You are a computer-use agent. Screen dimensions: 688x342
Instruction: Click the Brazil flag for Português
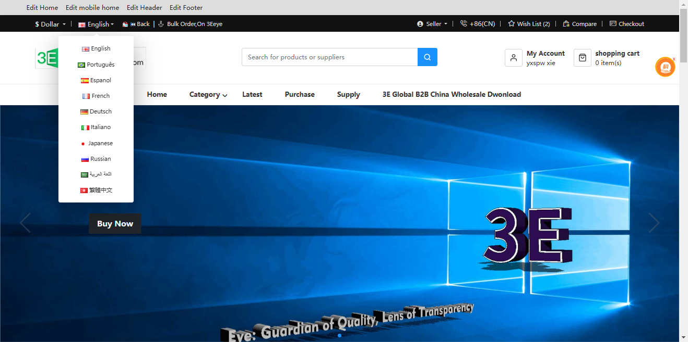click(81, 65)
